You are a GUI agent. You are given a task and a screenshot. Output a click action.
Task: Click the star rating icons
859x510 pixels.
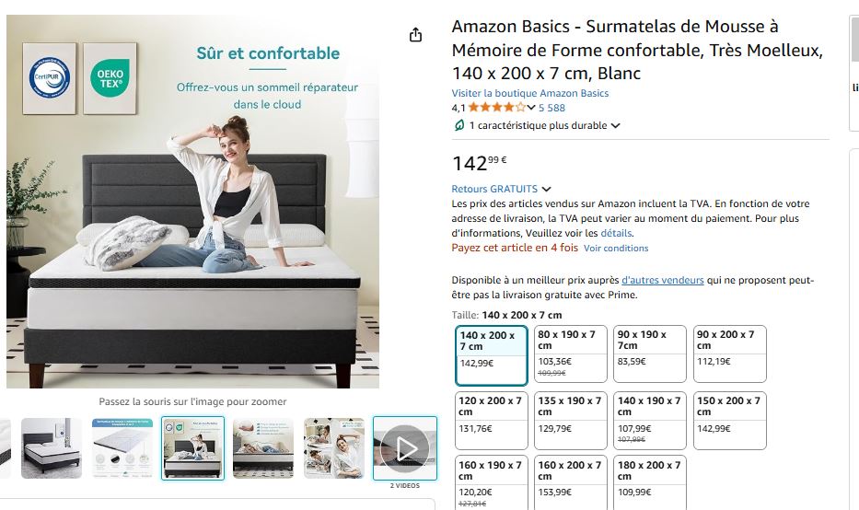tap(496, 108)
